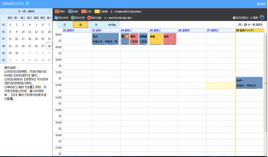Click the yellow paid color swatch
The width and height of the screenshot is (268, 157).
point(97,11)
